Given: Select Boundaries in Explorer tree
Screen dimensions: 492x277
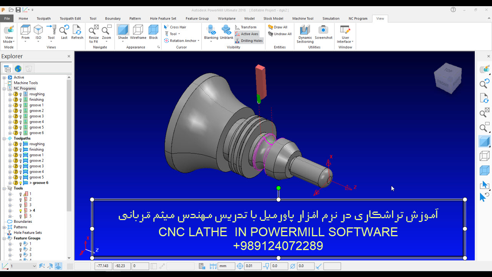Looking at the screenshot, I should [23, 222].
